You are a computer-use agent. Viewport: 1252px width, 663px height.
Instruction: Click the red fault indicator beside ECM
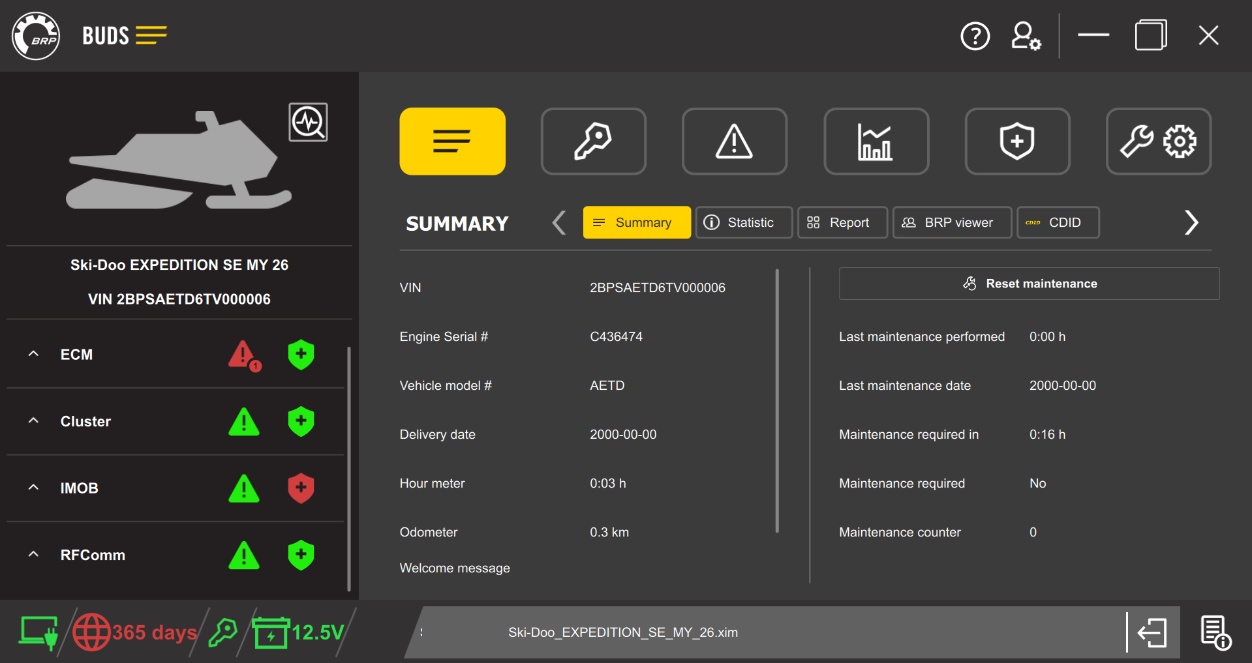244,355
